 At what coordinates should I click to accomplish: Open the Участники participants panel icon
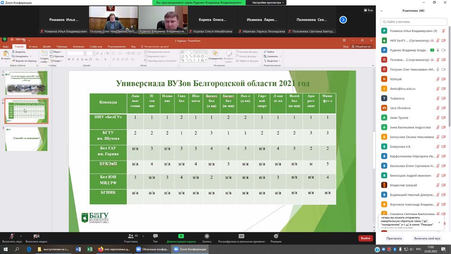pos(131,236)
